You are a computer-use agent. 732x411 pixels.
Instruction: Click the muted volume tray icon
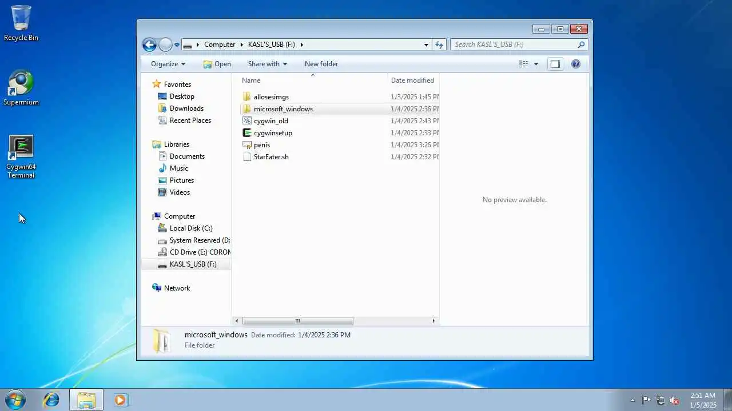pos(674,400)
